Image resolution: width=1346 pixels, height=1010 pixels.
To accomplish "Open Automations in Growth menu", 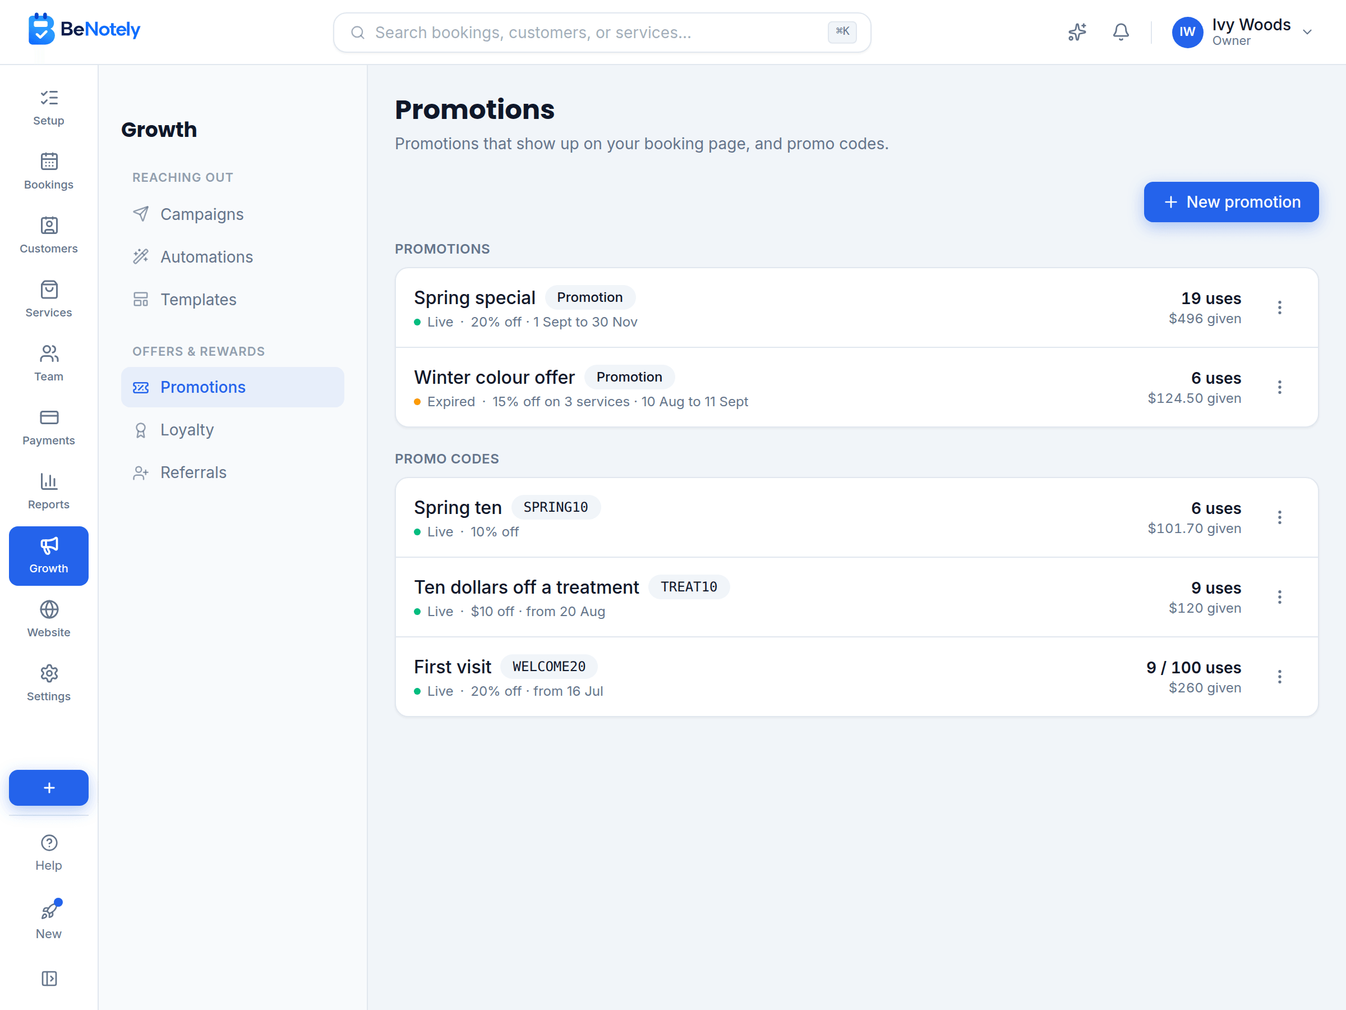I will [232, 257].
